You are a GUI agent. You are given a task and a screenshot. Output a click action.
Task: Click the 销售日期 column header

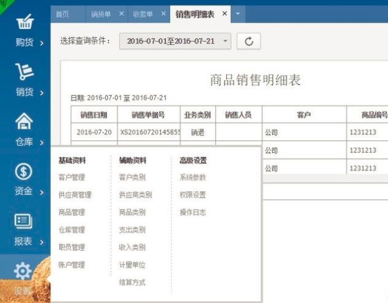(x=93, y=115)
